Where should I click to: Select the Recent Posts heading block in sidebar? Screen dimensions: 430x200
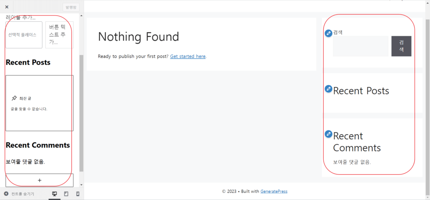28,62
